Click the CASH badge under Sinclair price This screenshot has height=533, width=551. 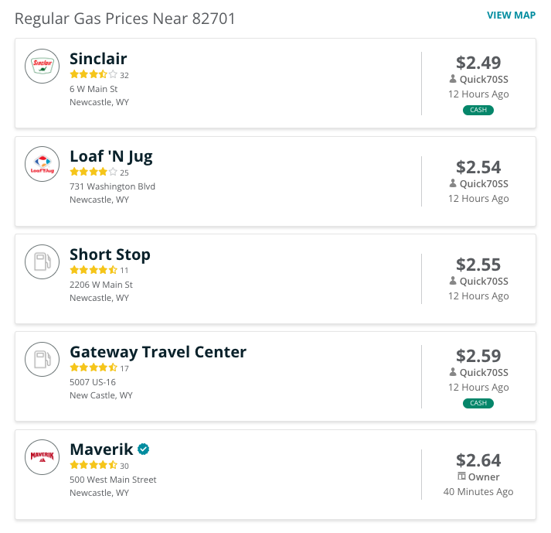(478, 110)
